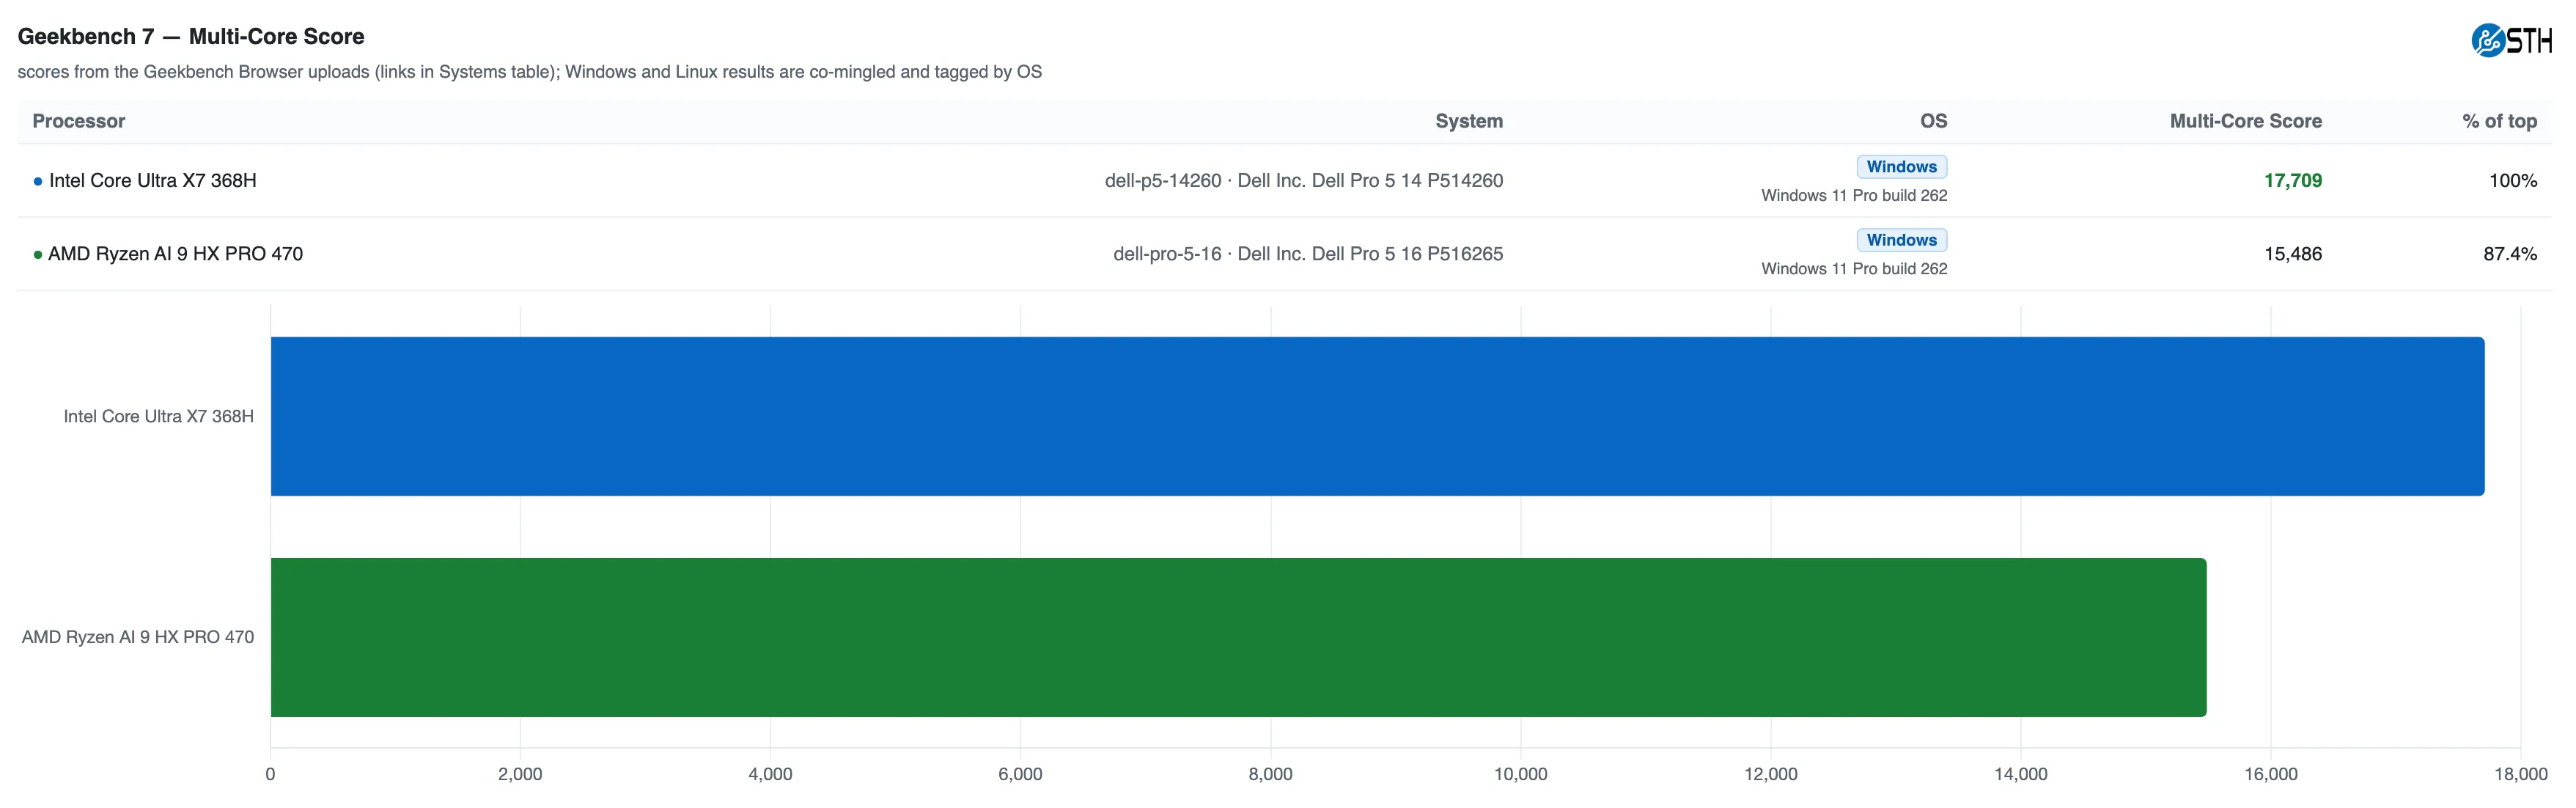2576x808 pixels.
Task: Click the green AMD bar in chart
Action: click(1238, 637)
